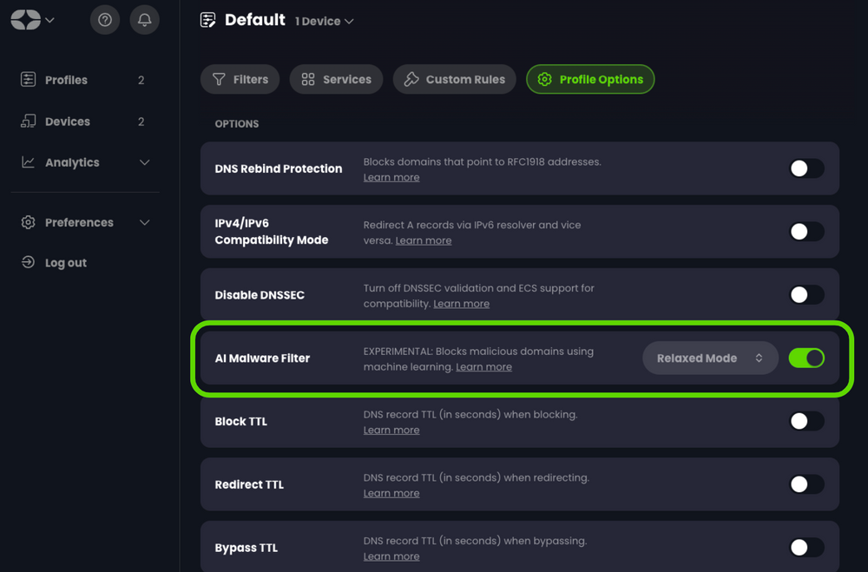Open the Custom Rules tab
868x572 pixels.
pos(454,79)
